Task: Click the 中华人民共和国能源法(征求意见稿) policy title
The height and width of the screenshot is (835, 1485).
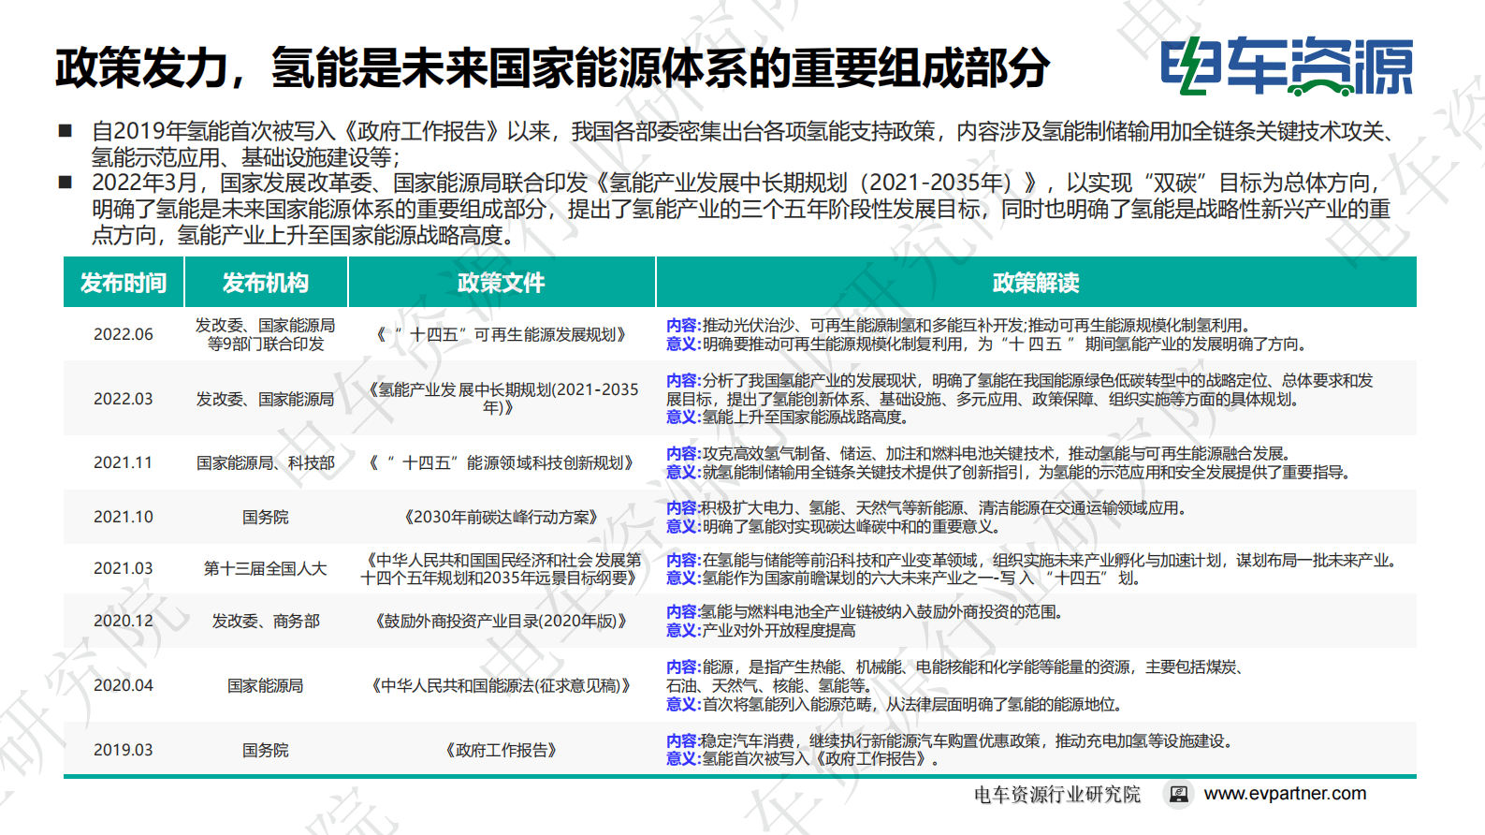Action: coord(502,685)
